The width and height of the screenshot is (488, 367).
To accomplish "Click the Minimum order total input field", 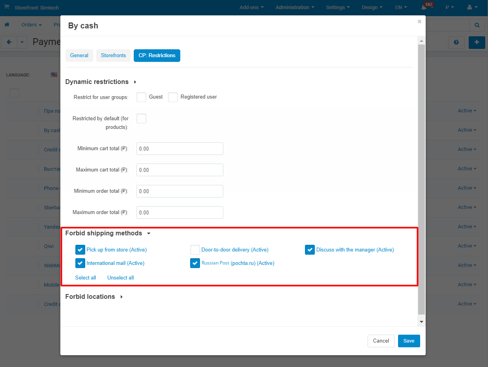I will 180,191.
